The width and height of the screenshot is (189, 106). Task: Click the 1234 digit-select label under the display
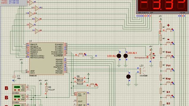point(182,13)
